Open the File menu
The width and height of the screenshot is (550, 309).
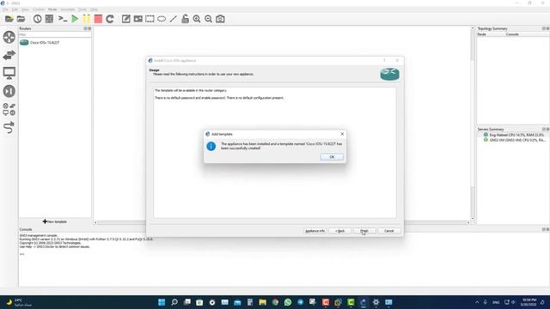click(5, 9)
